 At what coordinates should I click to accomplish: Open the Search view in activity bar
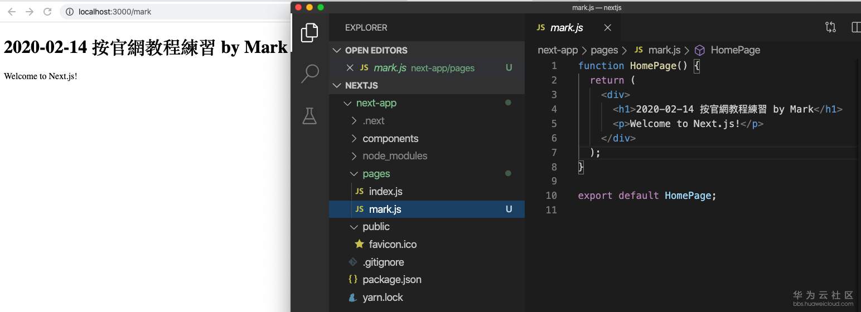[x=309, y=74]
